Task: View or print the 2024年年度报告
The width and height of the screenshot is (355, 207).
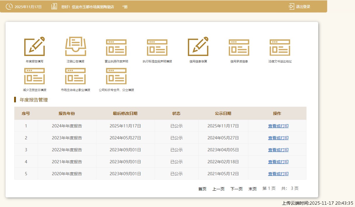Action: (278, 126)
